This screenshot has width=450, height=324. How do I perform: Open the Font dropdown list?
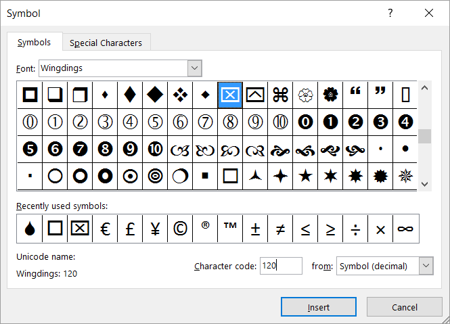[194, 68]
